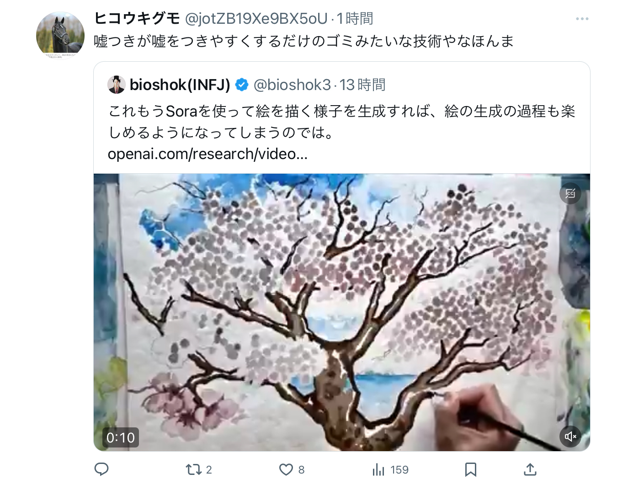Open the three-dot more options menu

582,19
